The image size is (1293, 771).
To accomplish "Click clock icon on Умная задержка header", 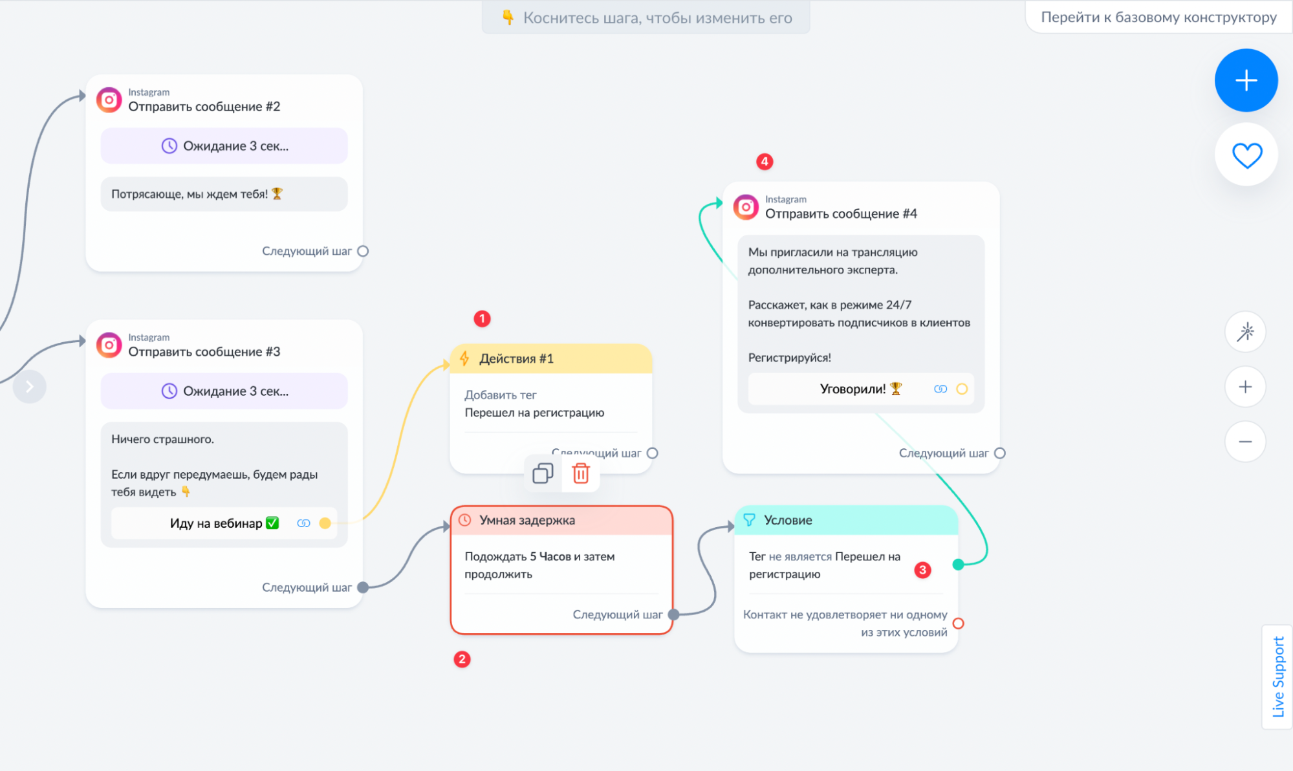I will point(465,520).
